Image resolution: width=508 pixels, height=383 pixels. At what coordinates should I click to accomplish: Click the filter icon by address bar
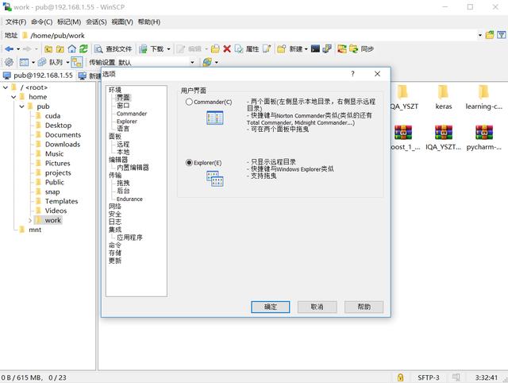[x=502, y=35]
